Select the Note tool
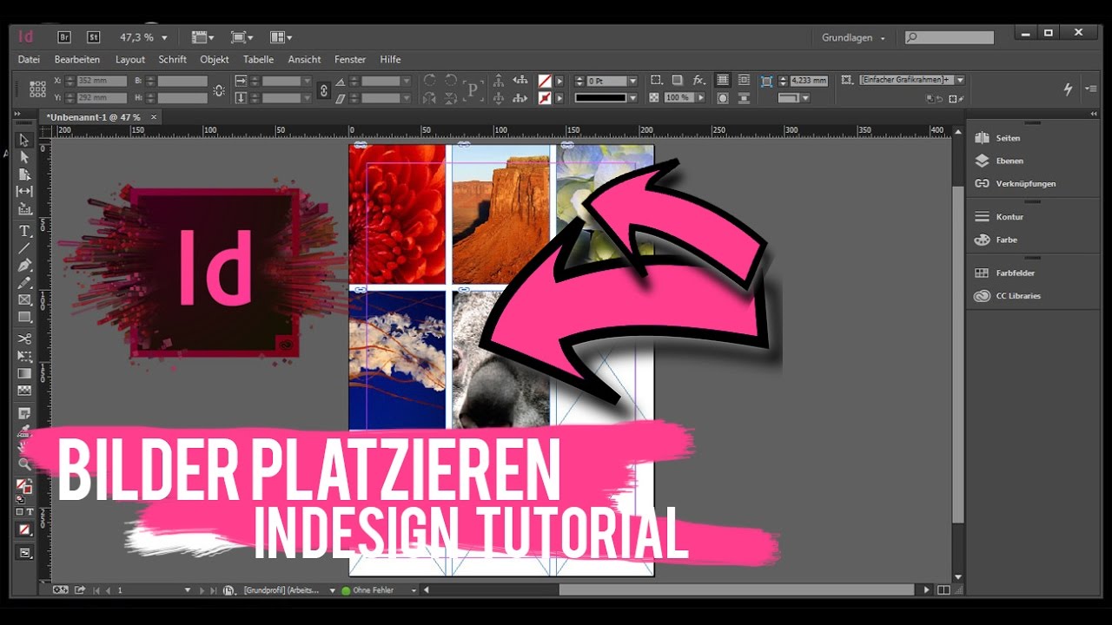This screenshot has height=625, width=1112. coord(24,412)
